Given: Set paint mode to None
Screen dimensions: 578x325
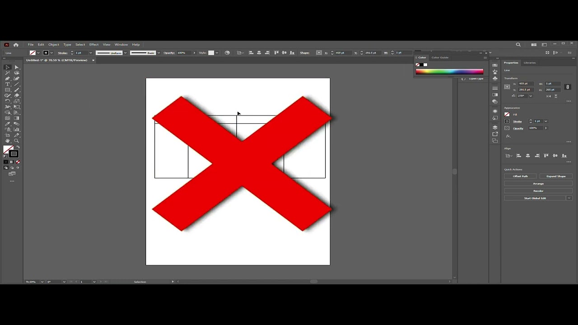Looking at the screenshot, I should (x=18, y=162).
